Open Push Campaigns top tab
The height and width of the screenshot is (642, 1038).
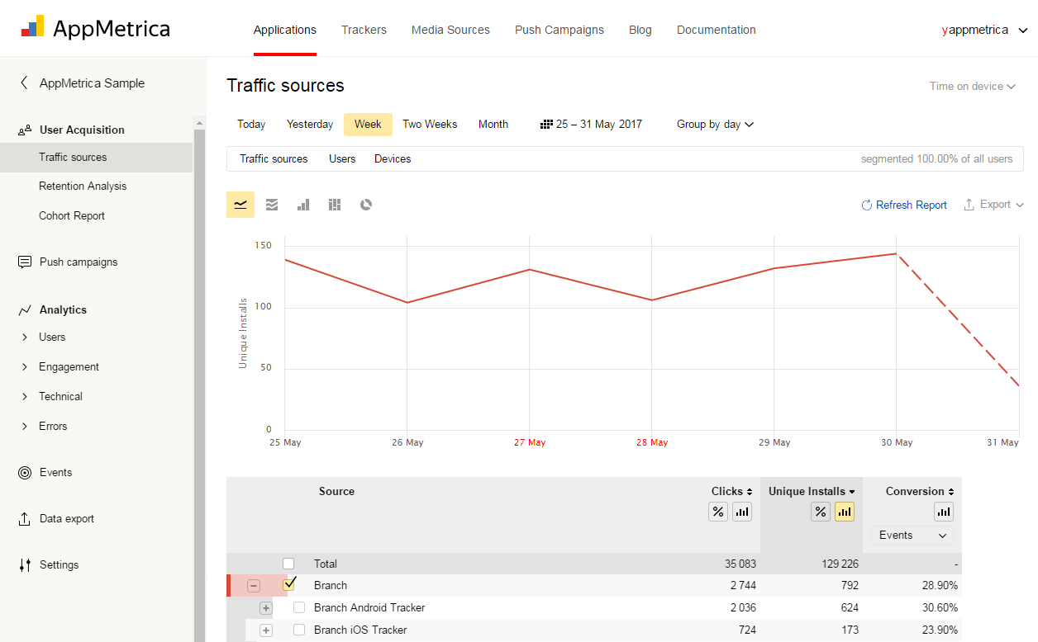pyautogui.click(x=559, y=30)
